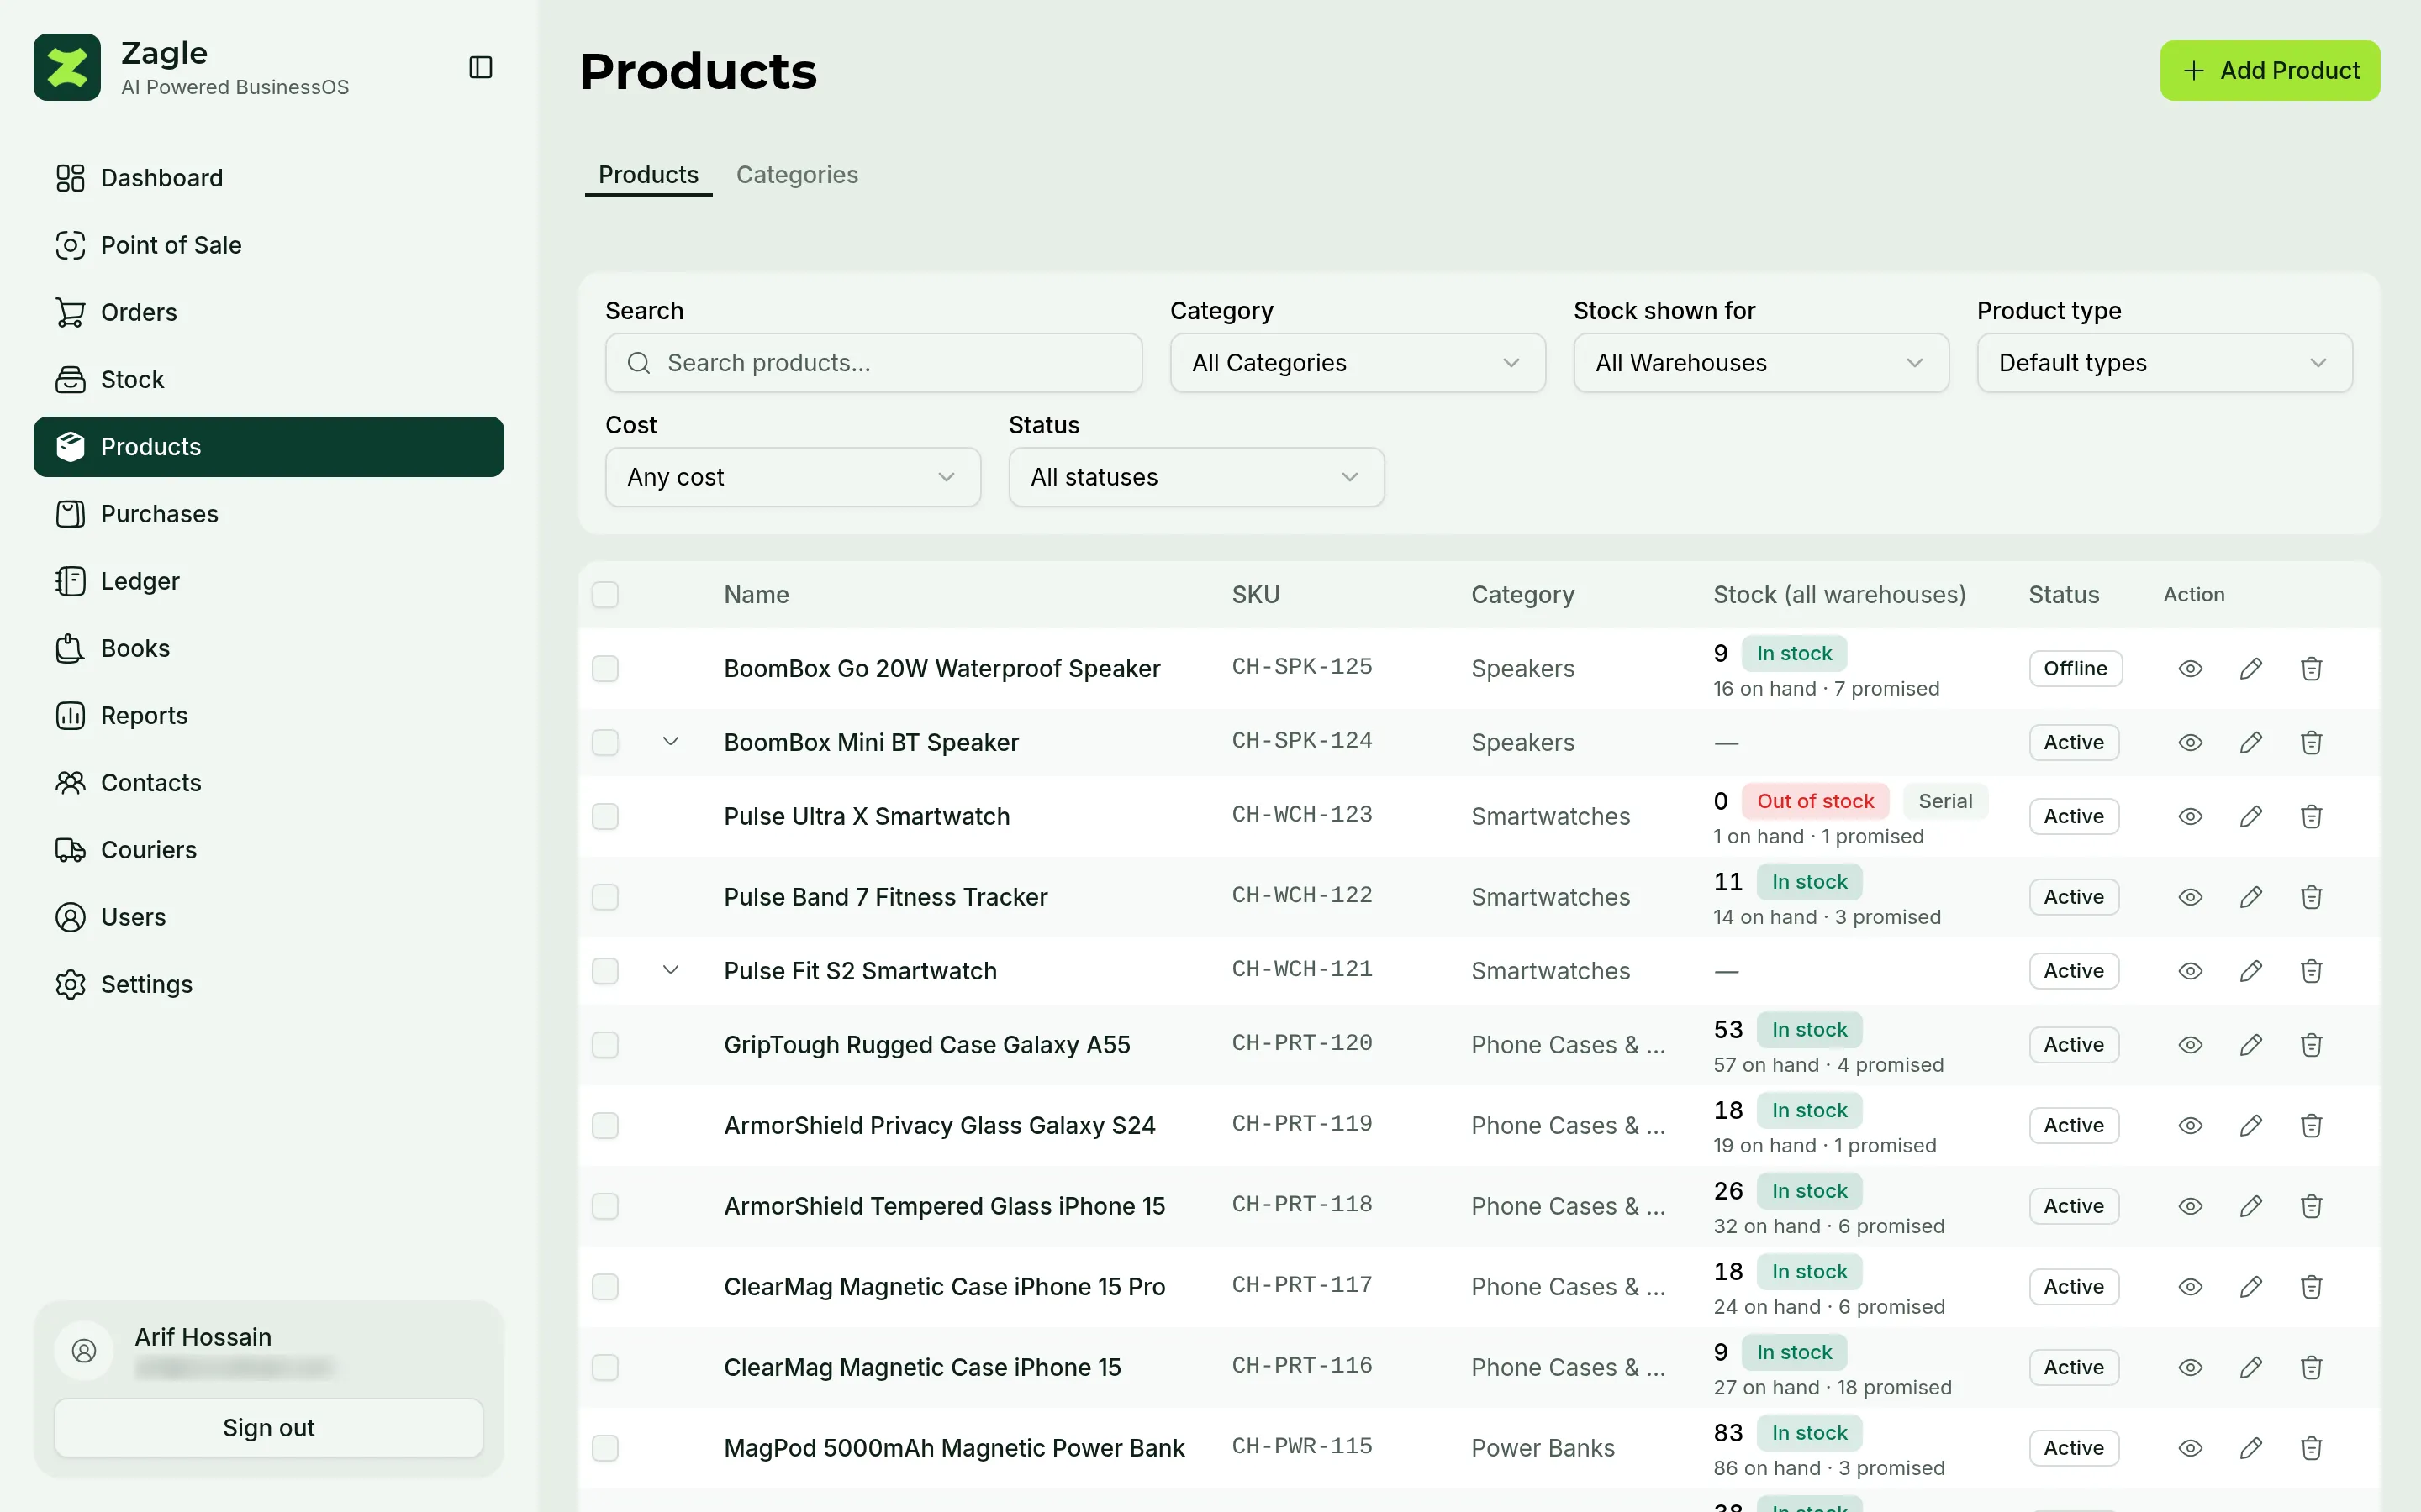
Task: Open the All statuses dropdown
Action: click(1196, 477)
